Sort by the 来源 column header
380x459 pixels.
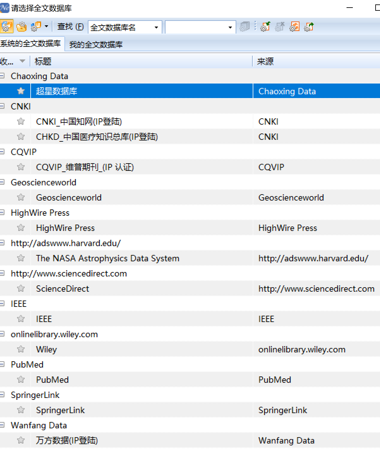pyautogui.click(x=316, y=61)
